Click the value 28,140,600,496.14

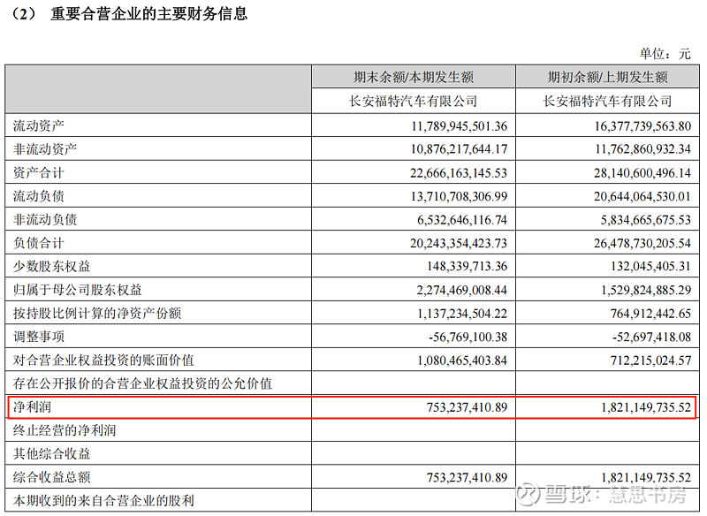[642, 173]
